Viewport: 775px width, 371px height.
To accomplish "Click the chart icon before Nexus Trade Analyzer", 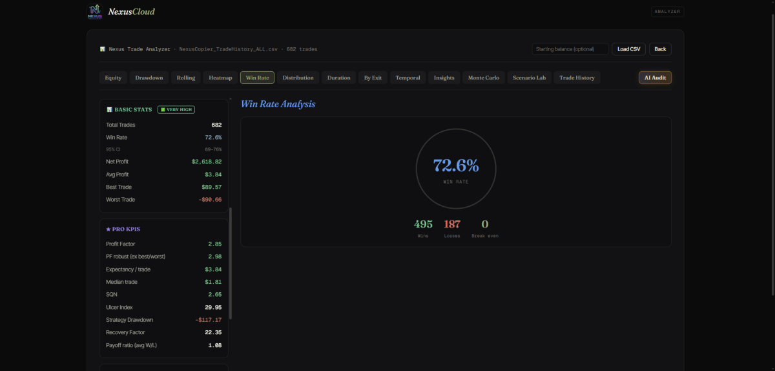I will (x=103, y=49).
